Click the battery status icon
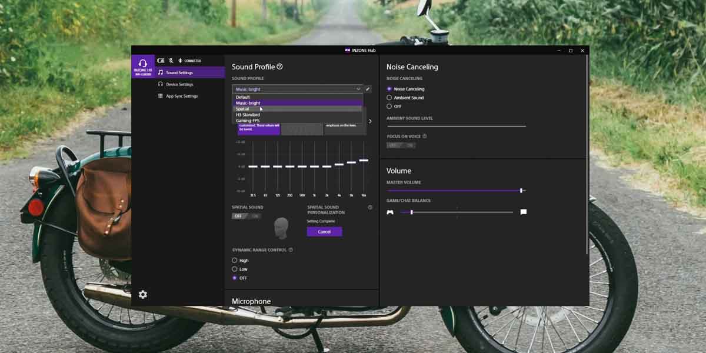Viewport: 706px width, 353px height. [161, 61]
